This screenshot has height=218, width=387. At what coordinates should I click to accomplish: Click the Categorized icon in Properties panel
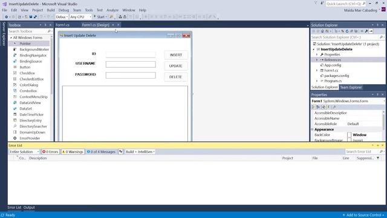coord(313,107)
